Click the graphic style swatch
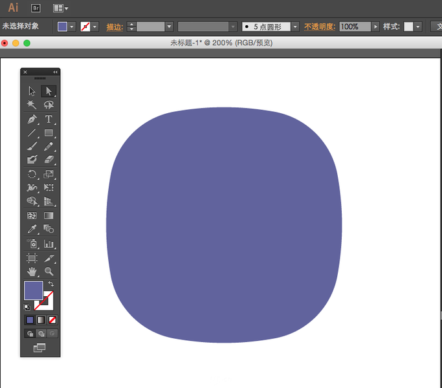 click(x=408, y=27)
